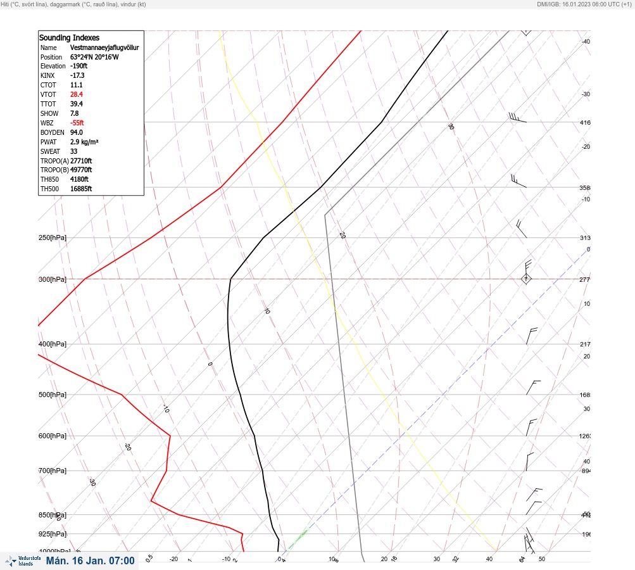The width and height of the screenshot is (635, 570).
Task: Select the wind barb at 400 hPa level
Action: [x=532, y=336]
